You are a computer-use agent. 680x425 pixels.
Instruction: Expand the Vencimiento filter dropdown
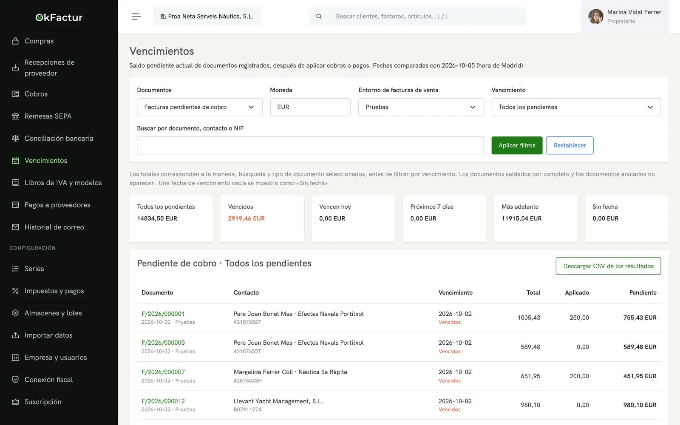[x=576, y=107]
